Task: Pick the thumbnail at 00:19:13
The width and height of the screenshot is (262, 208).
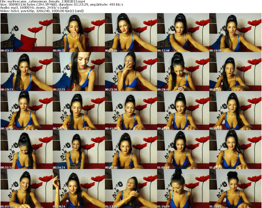Action: coord(27,72)
